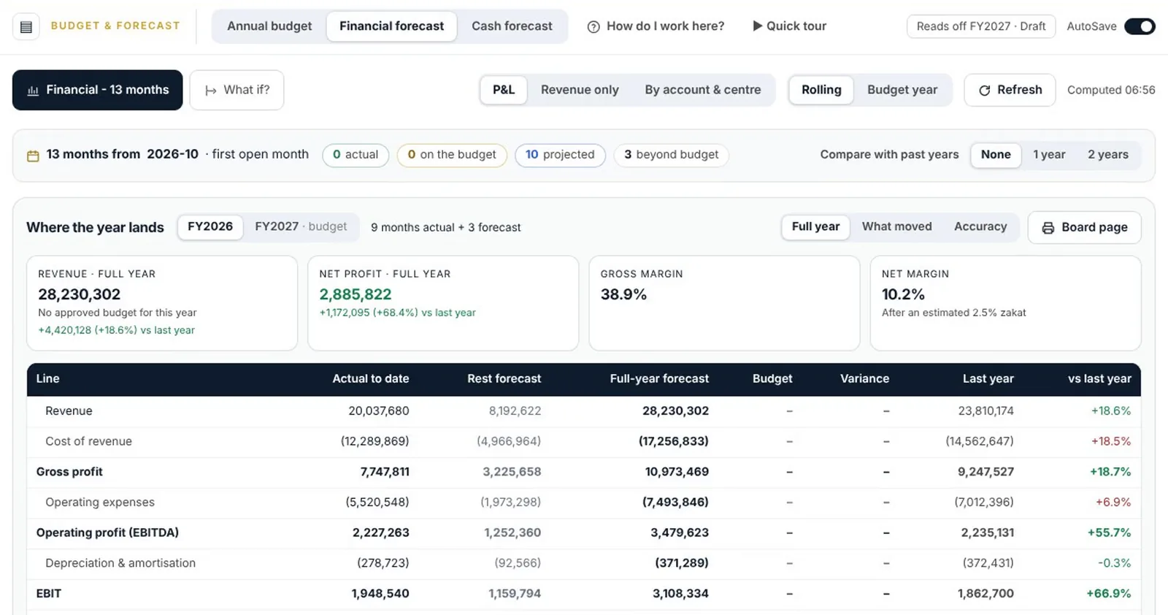Select the Rolling view option

821,90
